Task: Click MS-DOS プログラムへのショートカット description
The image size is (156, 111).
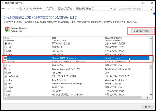Action: point(67,95)
